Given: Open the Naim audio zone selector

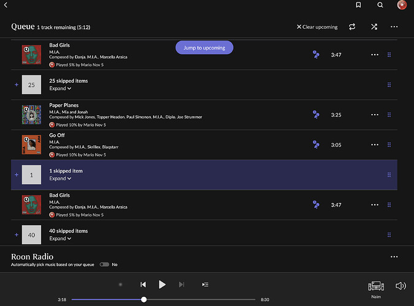Looking at the screenshot, I should click(x=376, y=289).
